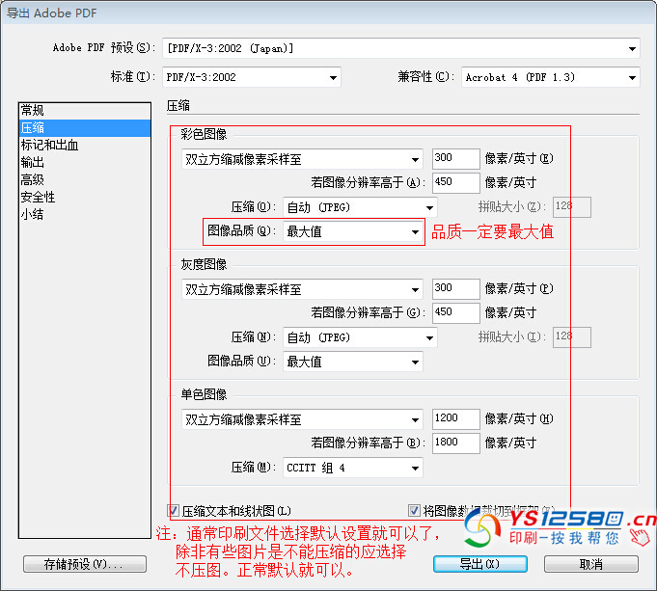Expand the 标准 PDF/X-3:2002 dropdown
Screen dimensions: 657x591
click(x=251, y=77)
